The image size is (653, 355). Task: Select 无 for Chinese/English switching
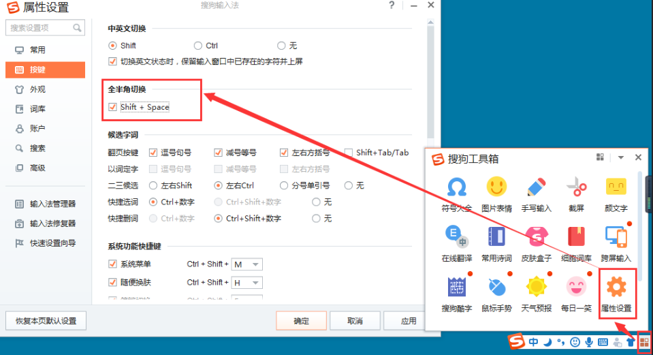[281, 46]
